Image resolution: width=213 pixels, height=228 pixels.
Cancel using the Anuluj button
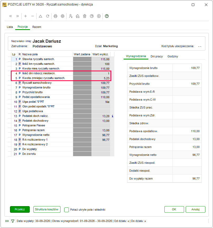195,209
